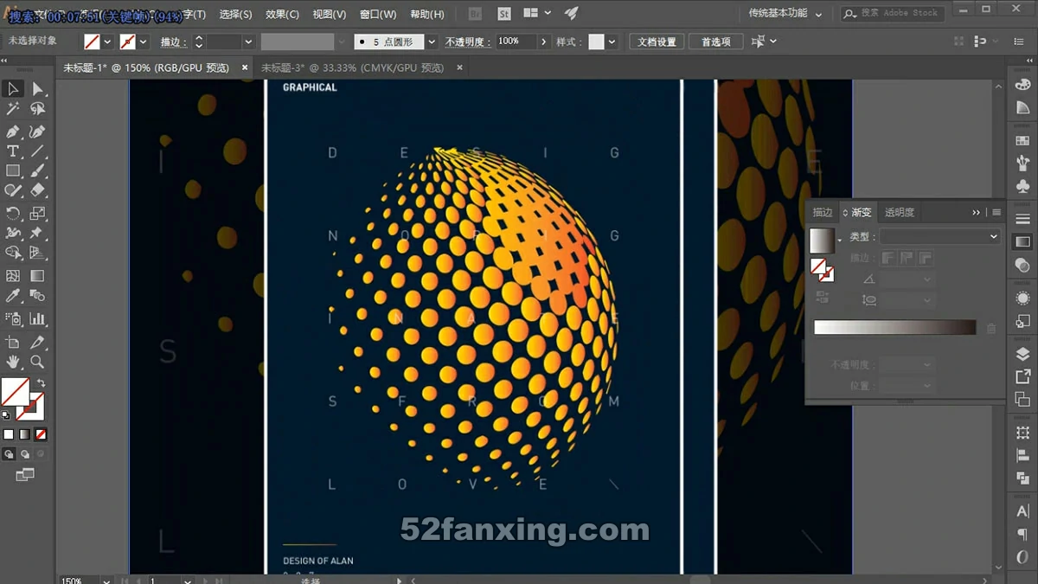Click the 首选项 button

click(716, 42)
